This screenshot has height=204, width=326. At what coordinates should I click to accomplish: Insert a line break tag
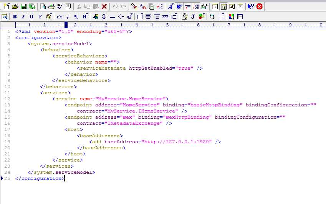[x=68, y=17]
